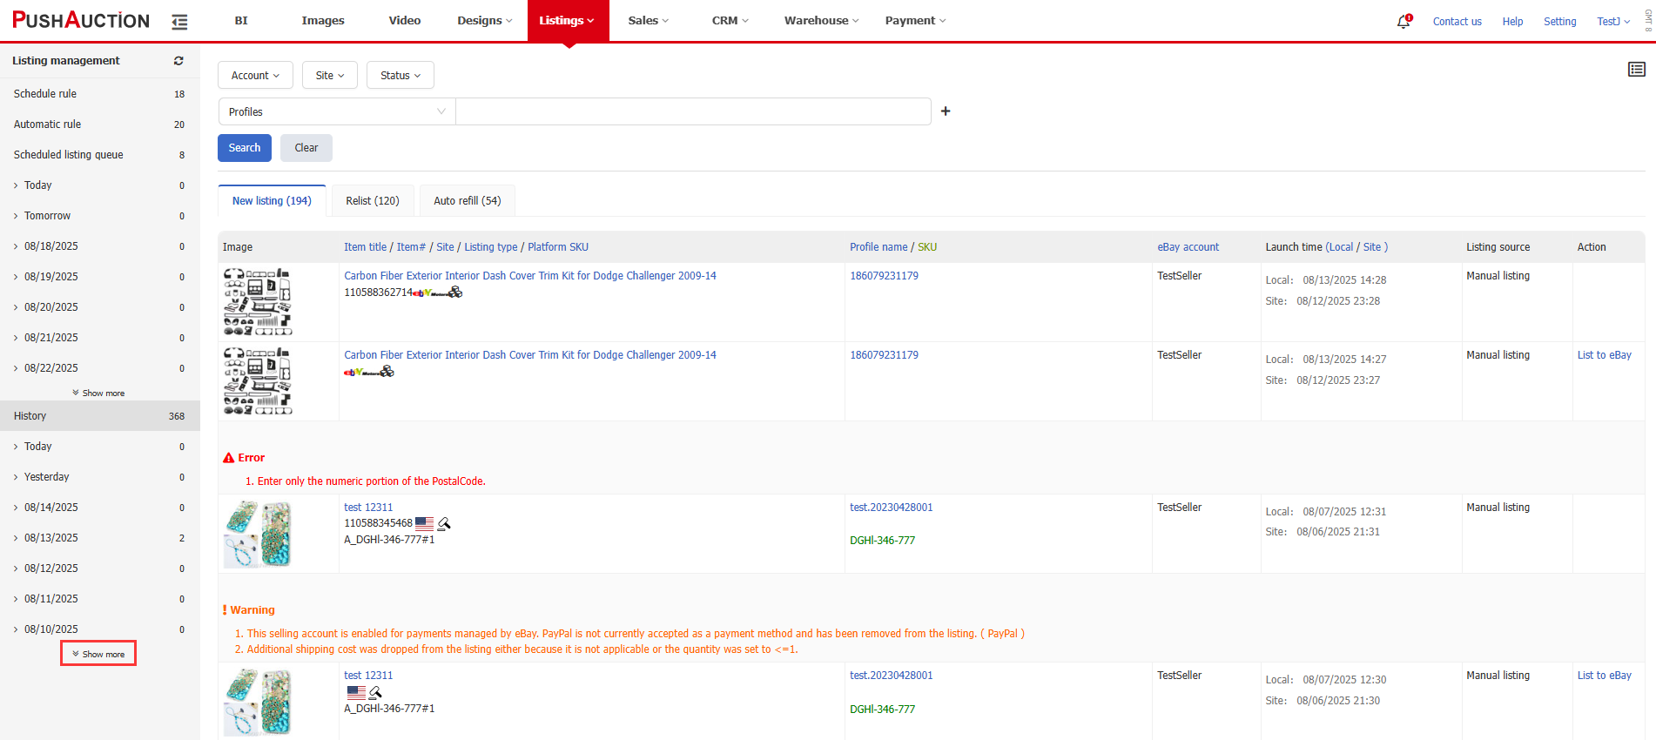Collapse the sidebar with the menu toggle icon
This screenshot has height=740, width=1656.
pyautogui.click(x=179, y=22)
